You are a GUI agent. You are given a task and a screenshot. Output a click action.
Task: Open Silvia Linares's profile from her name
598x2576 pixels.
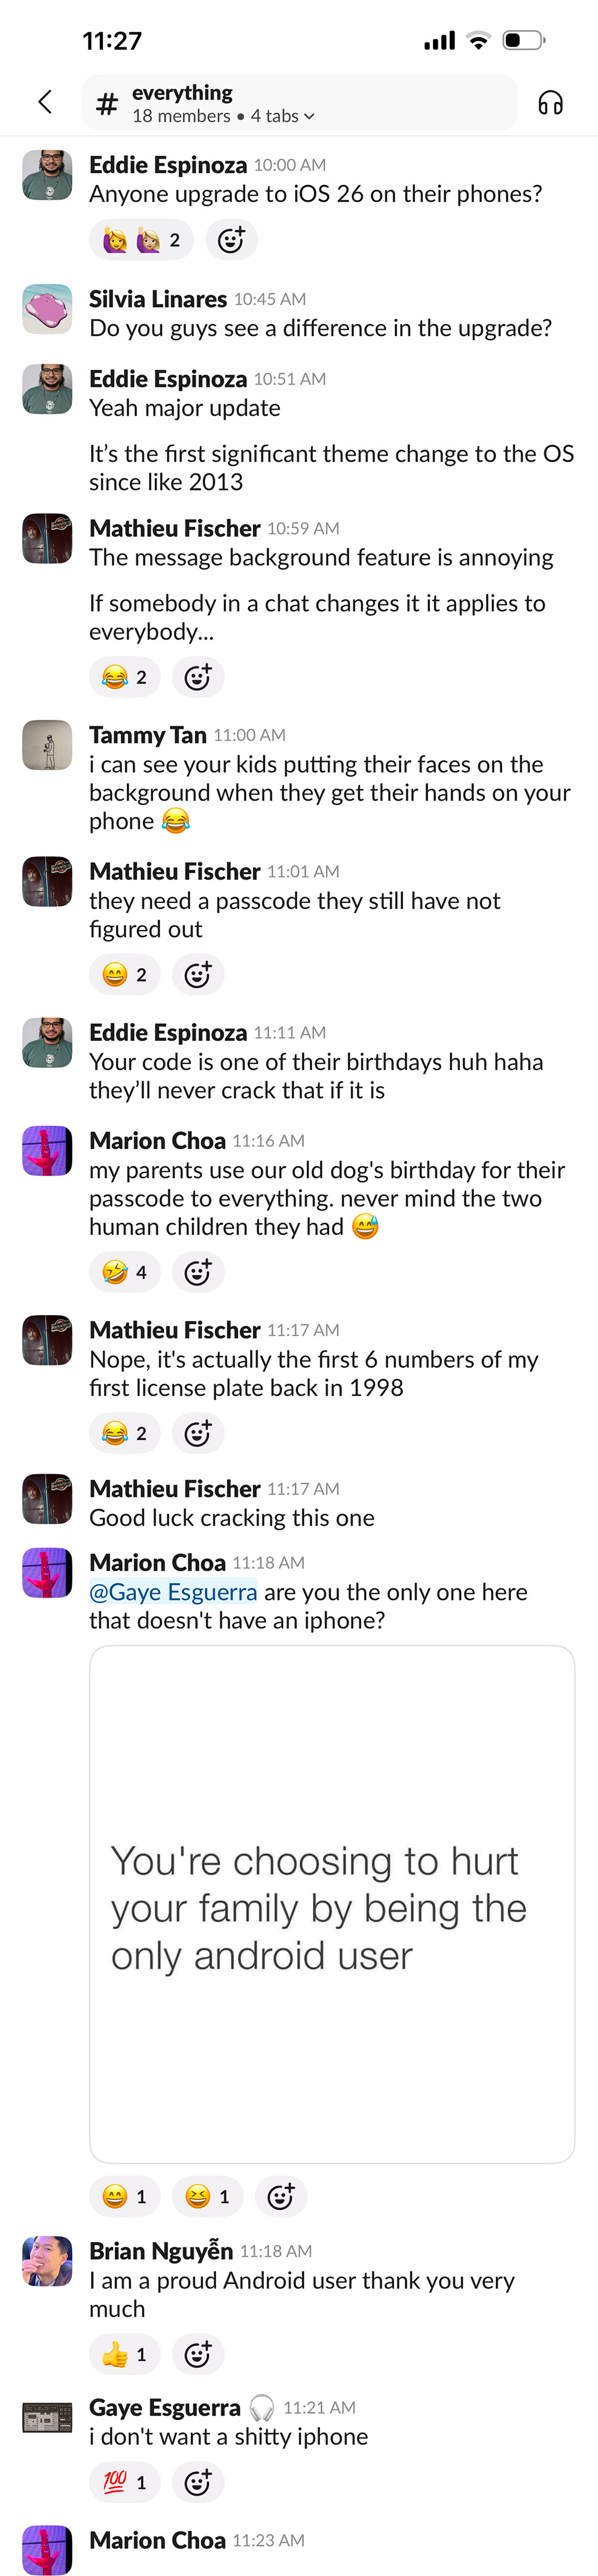point(158,299)
